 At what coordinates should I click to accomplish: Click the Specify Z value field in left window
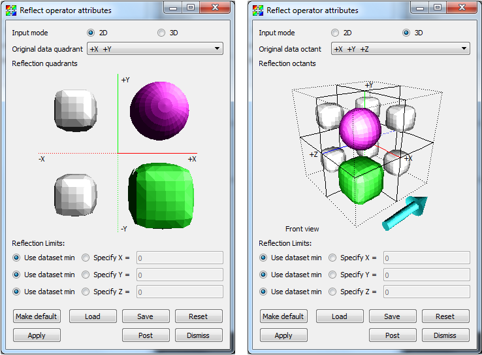pos(180,292)
